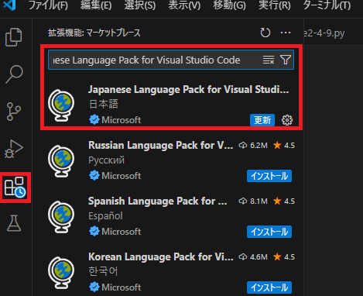This screenshot has width=363, height=296.
Task: Click the 8.1M download count
Action: (x=253, y=201)
